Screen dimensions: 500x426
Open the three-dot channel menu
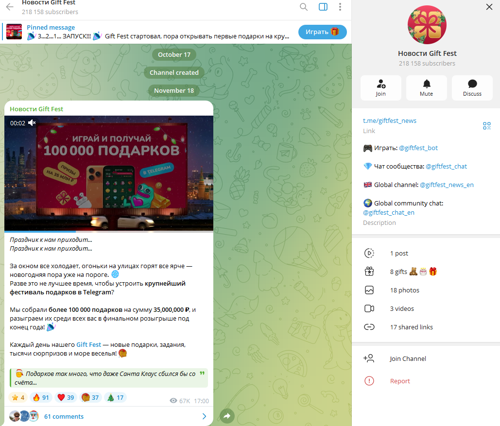coord(340,7)
